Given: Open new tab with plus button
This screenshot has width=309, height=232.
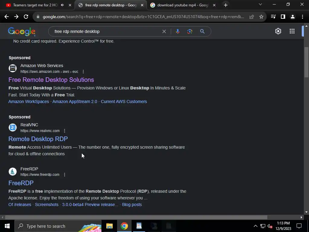Looking at the screenshot, I should click(226, 5).
